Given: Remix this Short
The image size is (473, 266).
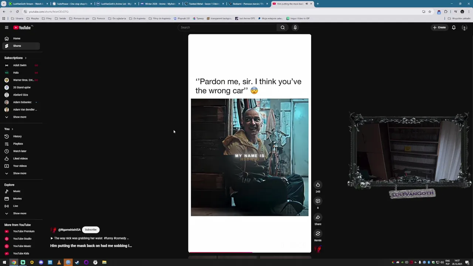Looking at the screenshot, I should [318, 233].
